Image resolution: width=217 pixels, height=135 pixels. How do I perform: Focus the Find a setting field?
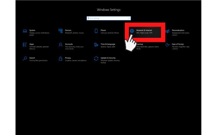point(108,18)
